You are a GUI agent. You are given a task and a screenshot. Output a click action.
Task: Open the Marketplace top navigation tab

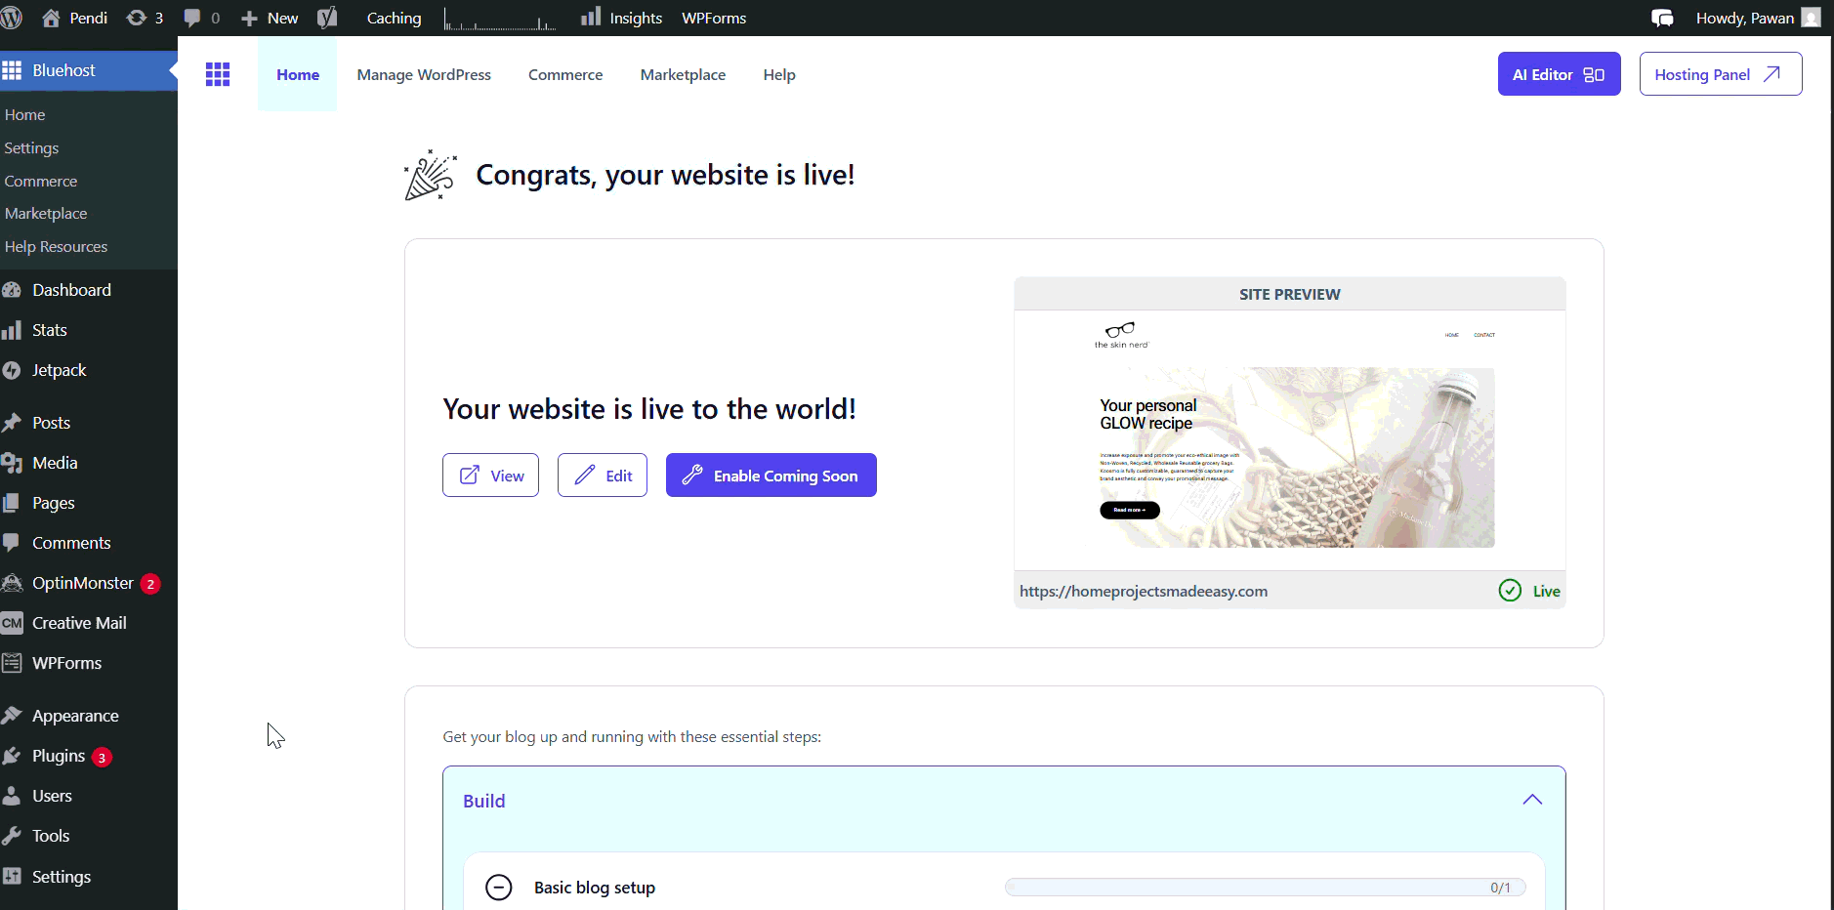tap(683, 74)
